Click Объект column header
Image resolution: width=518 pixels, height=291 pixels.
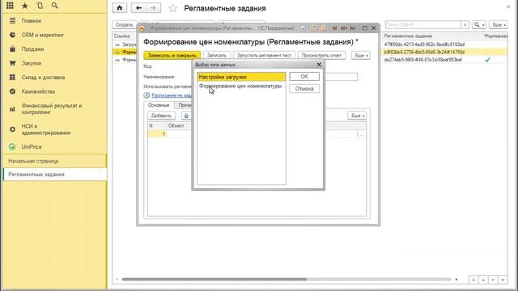pos(176,126)
